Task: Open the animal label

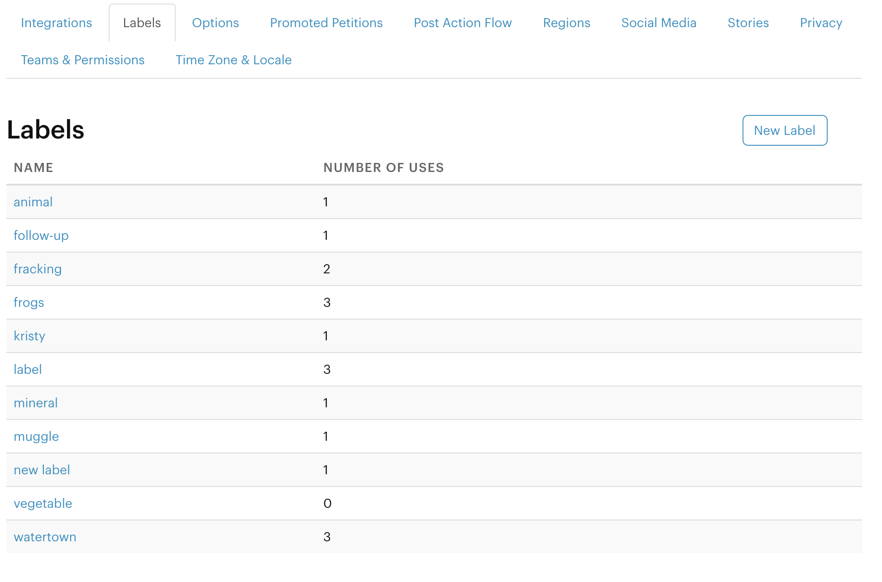Action: pyautogui.click(x=33, y=202)
